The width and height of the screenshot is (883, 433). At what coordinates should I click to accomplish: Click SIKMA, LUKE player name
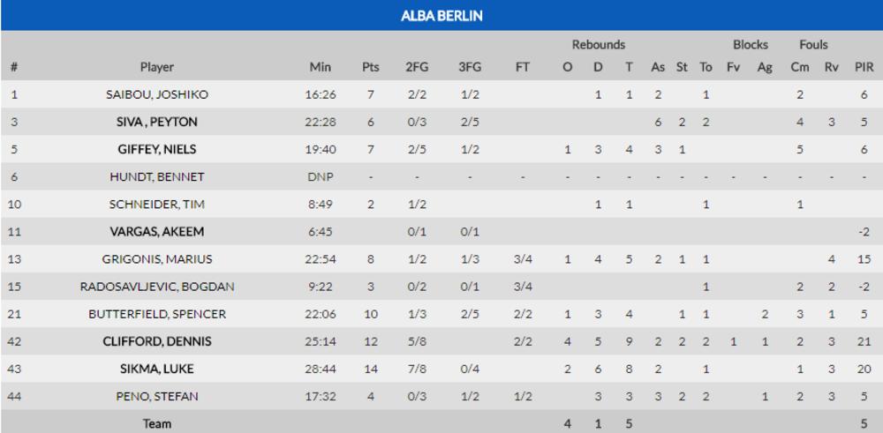pyautogui.click(x=157, y=369)
